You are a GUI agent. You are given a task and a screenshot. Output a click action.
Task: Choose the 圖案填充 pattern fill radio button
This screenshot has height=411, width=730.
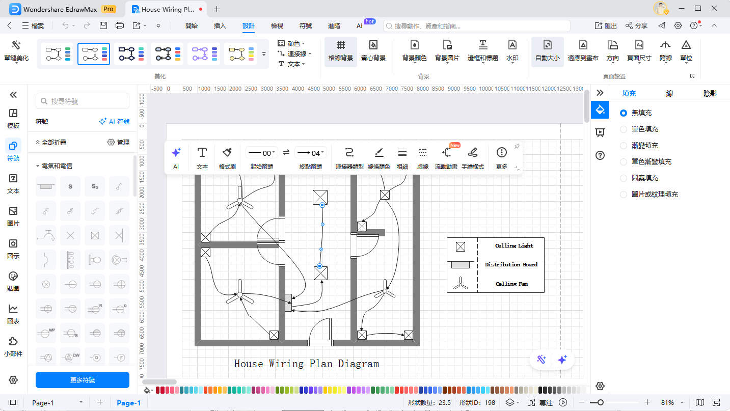[x=624, y=178]
